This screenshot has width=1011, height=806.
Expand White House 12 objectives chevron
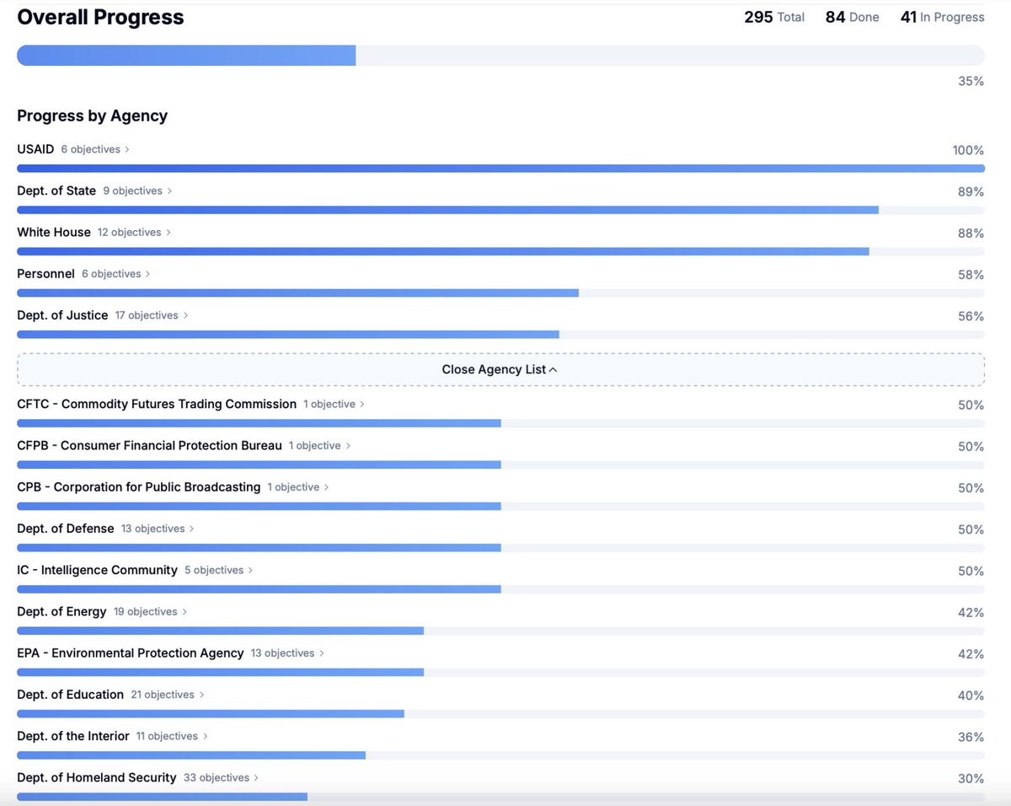pos(168,232)
